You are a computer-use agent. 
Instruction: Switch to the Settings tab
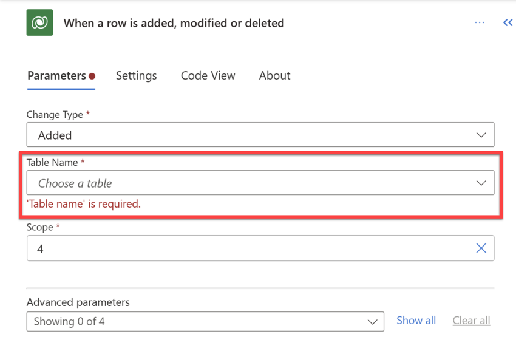coord(136,76)
